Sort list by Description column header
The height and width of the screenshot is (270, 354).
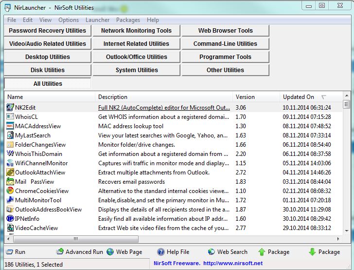pyautogui.click(x=164, y=97)
